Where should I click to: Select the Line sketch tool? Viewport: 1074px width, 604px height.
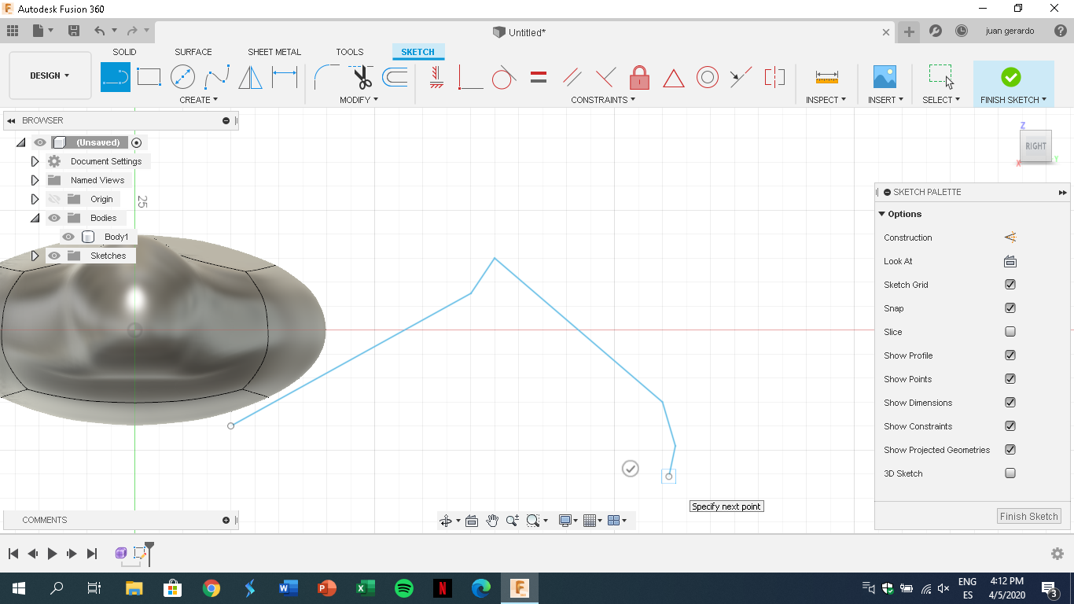coord(115,76)
